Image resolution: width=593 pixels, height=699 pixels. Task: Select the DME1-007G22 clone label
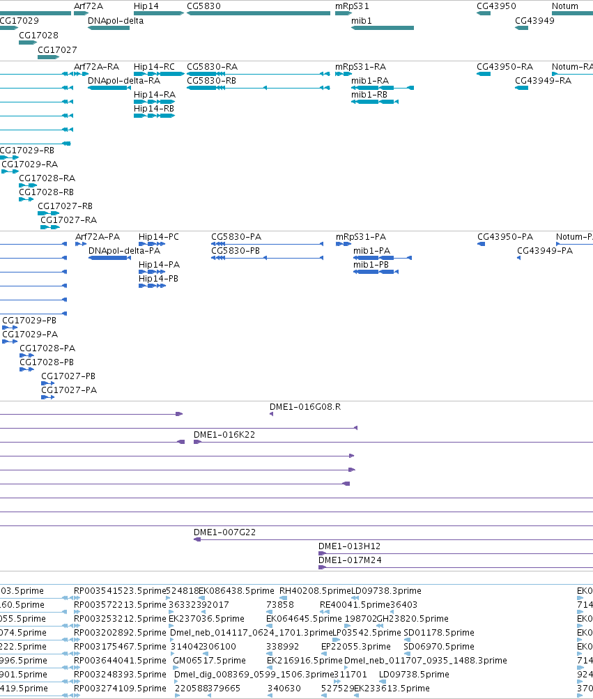click(x=224, y=532)
